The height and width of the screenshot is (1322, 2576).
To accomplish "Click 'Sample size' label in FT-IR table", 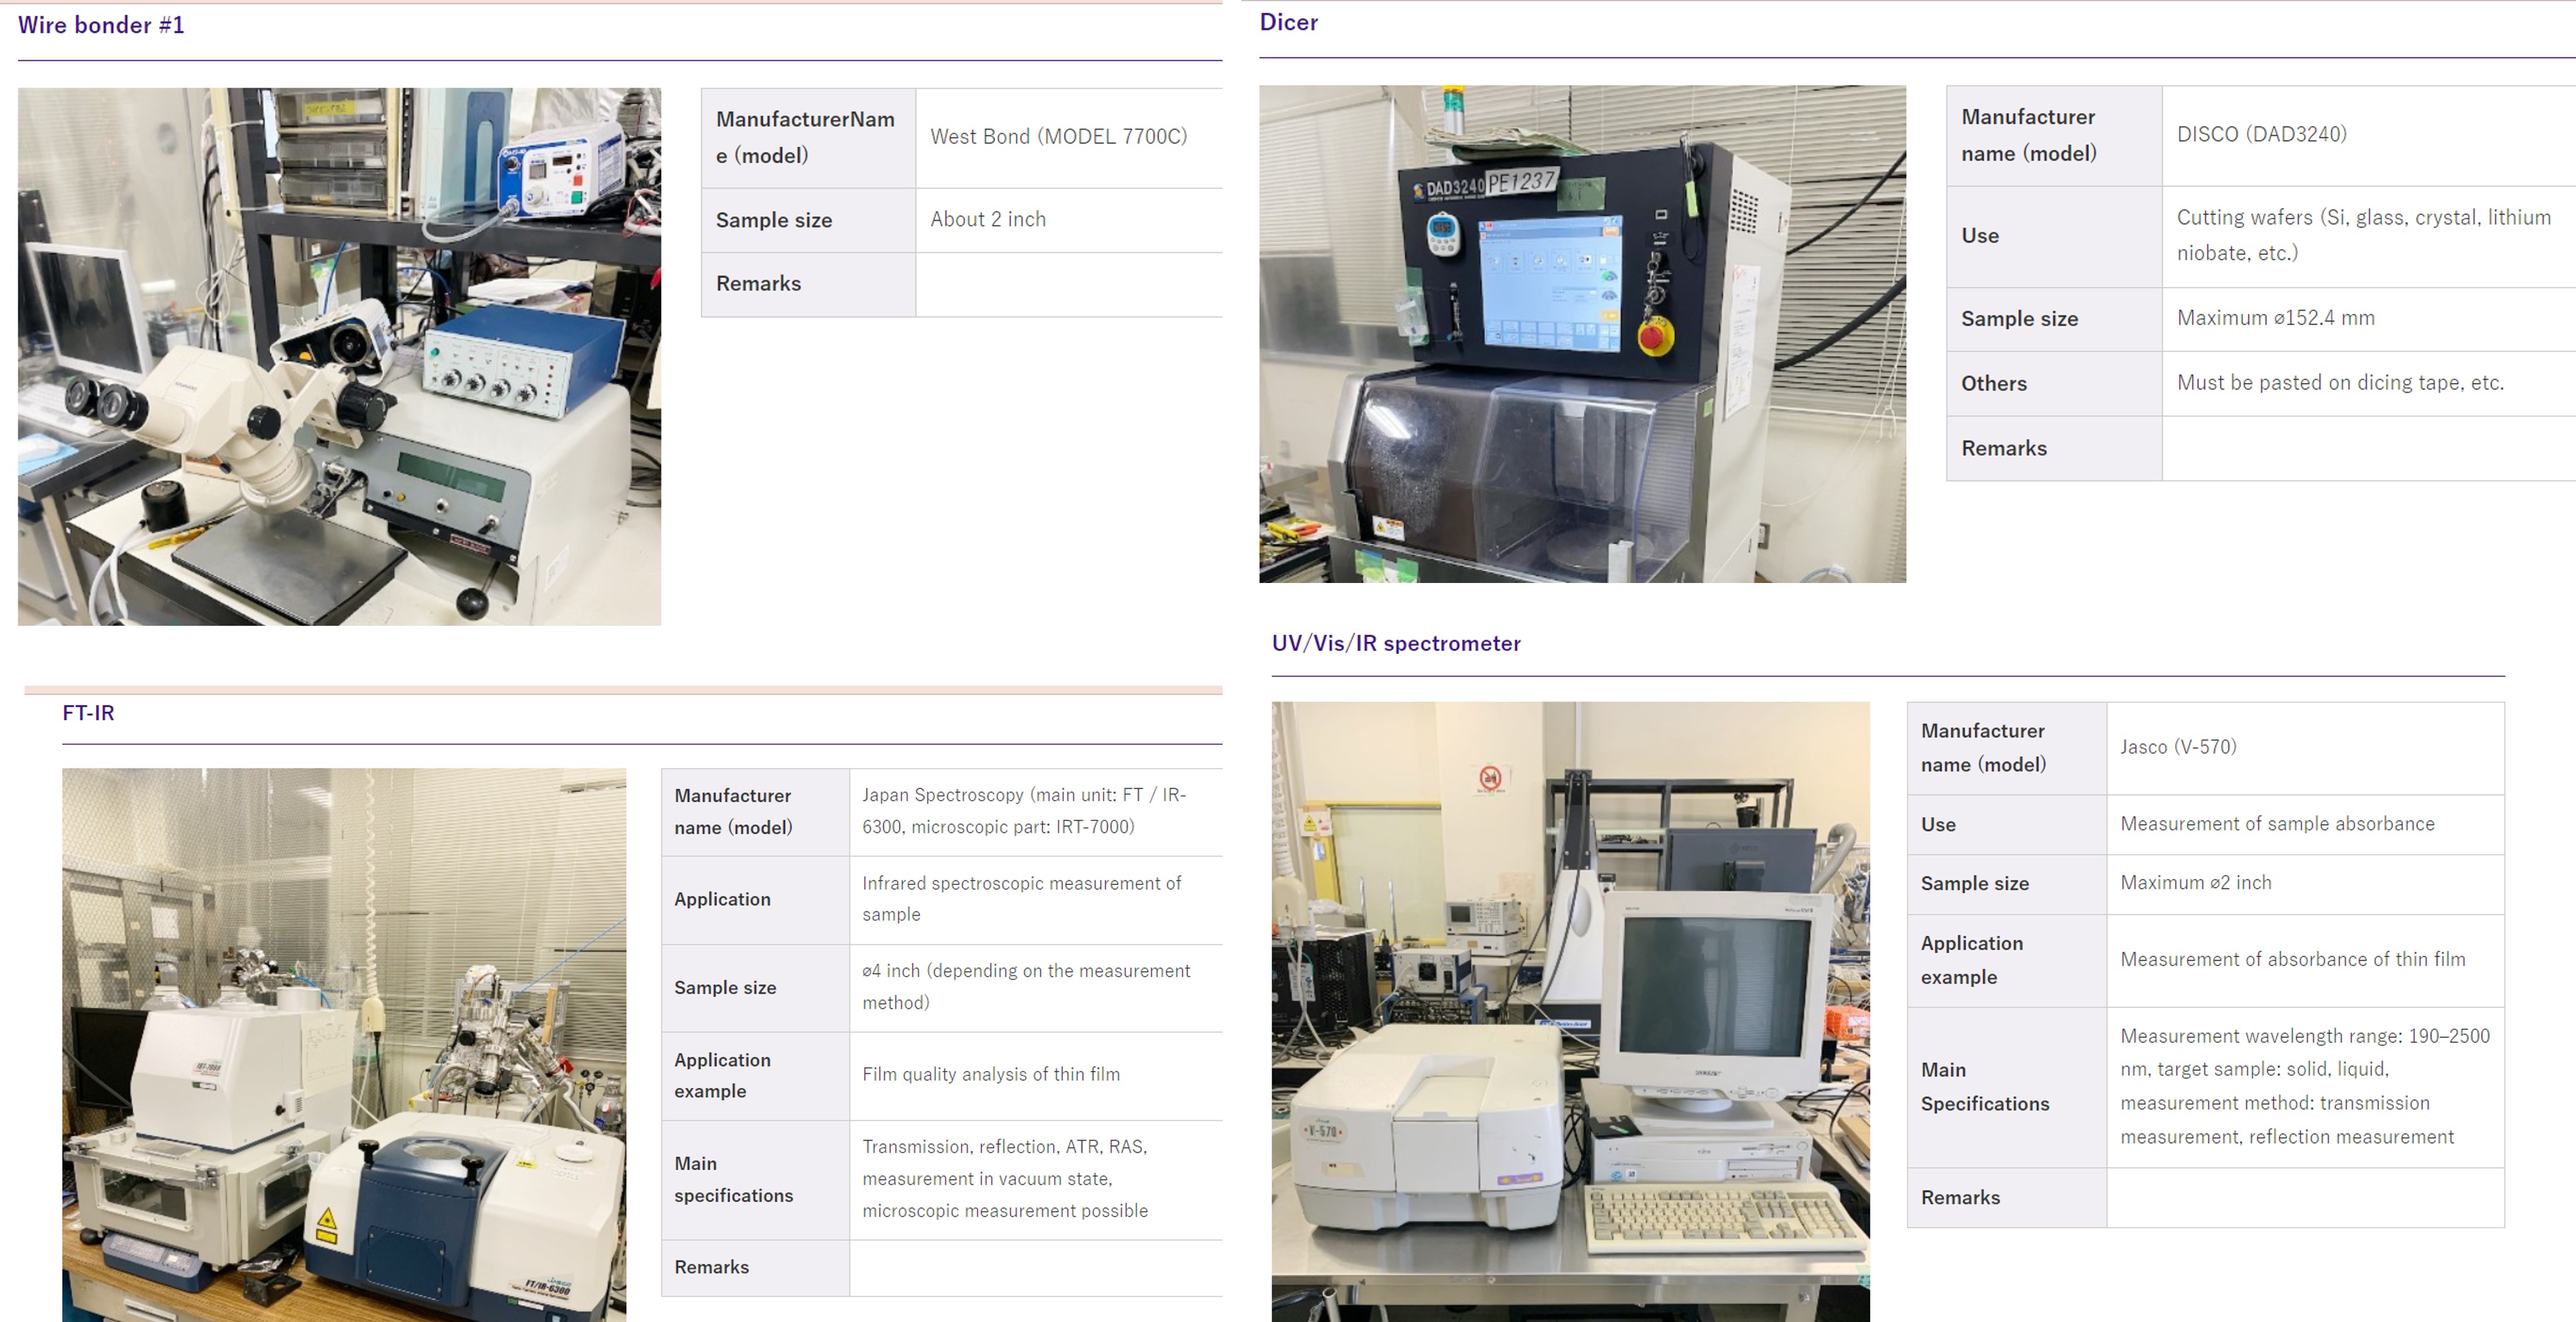I will point(755,988).
